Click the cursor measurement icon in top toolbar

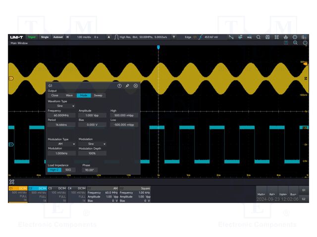coord(231,37)
